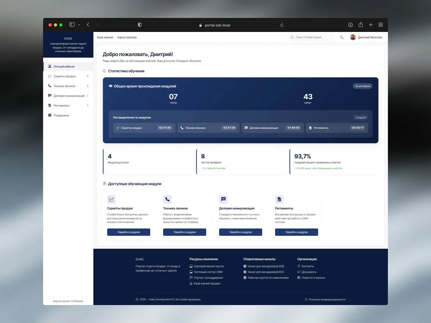Image resolution: width=431 pixels, height=323 pixels.
Task: Show the Safari downloads list
Action: tap(351, 25)
